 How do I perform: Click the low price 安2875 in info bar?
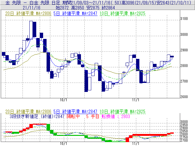(x=93, y=8)
